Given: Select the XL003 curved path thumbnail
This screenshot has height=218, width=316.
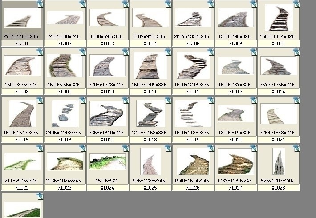Looking at the screenshot, I should click(107, 17).
